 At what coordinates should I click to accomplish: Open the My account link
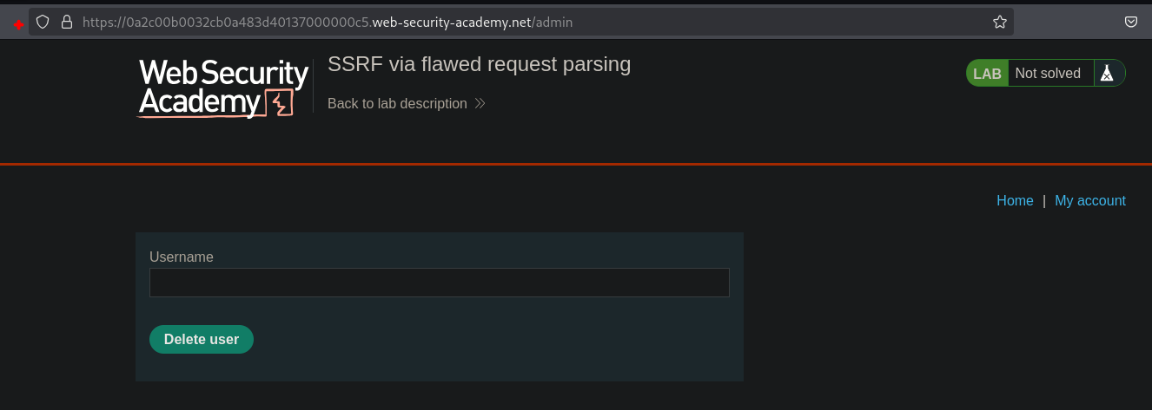(1089, 201)
